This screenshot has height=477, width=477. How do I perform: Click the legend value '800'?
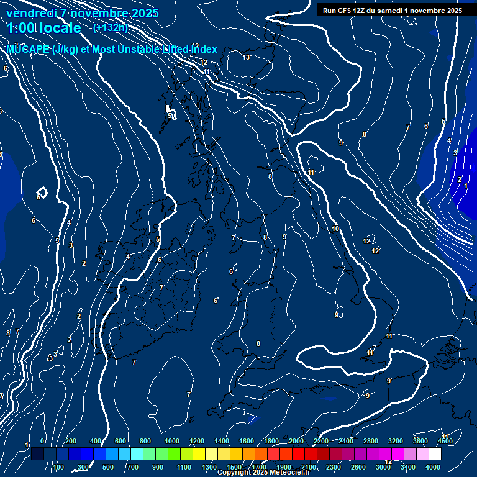pos(145,441)
